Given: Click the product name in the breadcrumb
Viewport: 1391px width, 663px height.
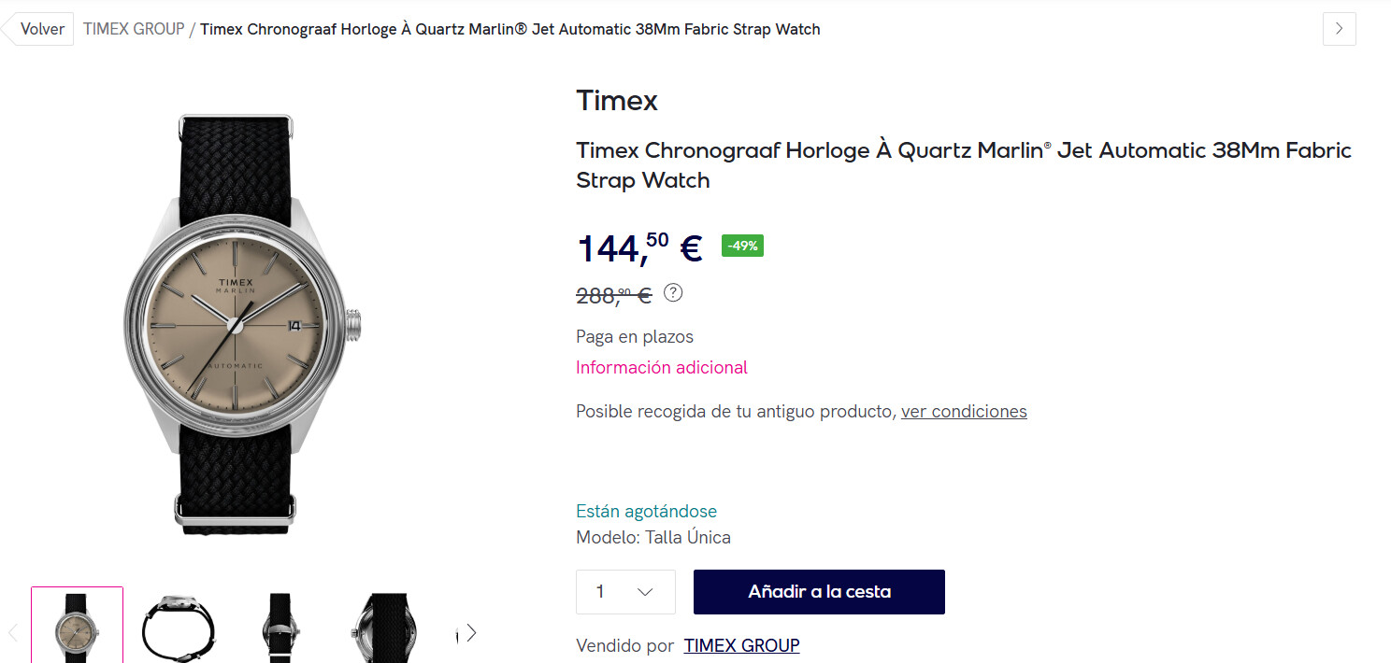Looking at the screenshot, I should tap(510, 29).
